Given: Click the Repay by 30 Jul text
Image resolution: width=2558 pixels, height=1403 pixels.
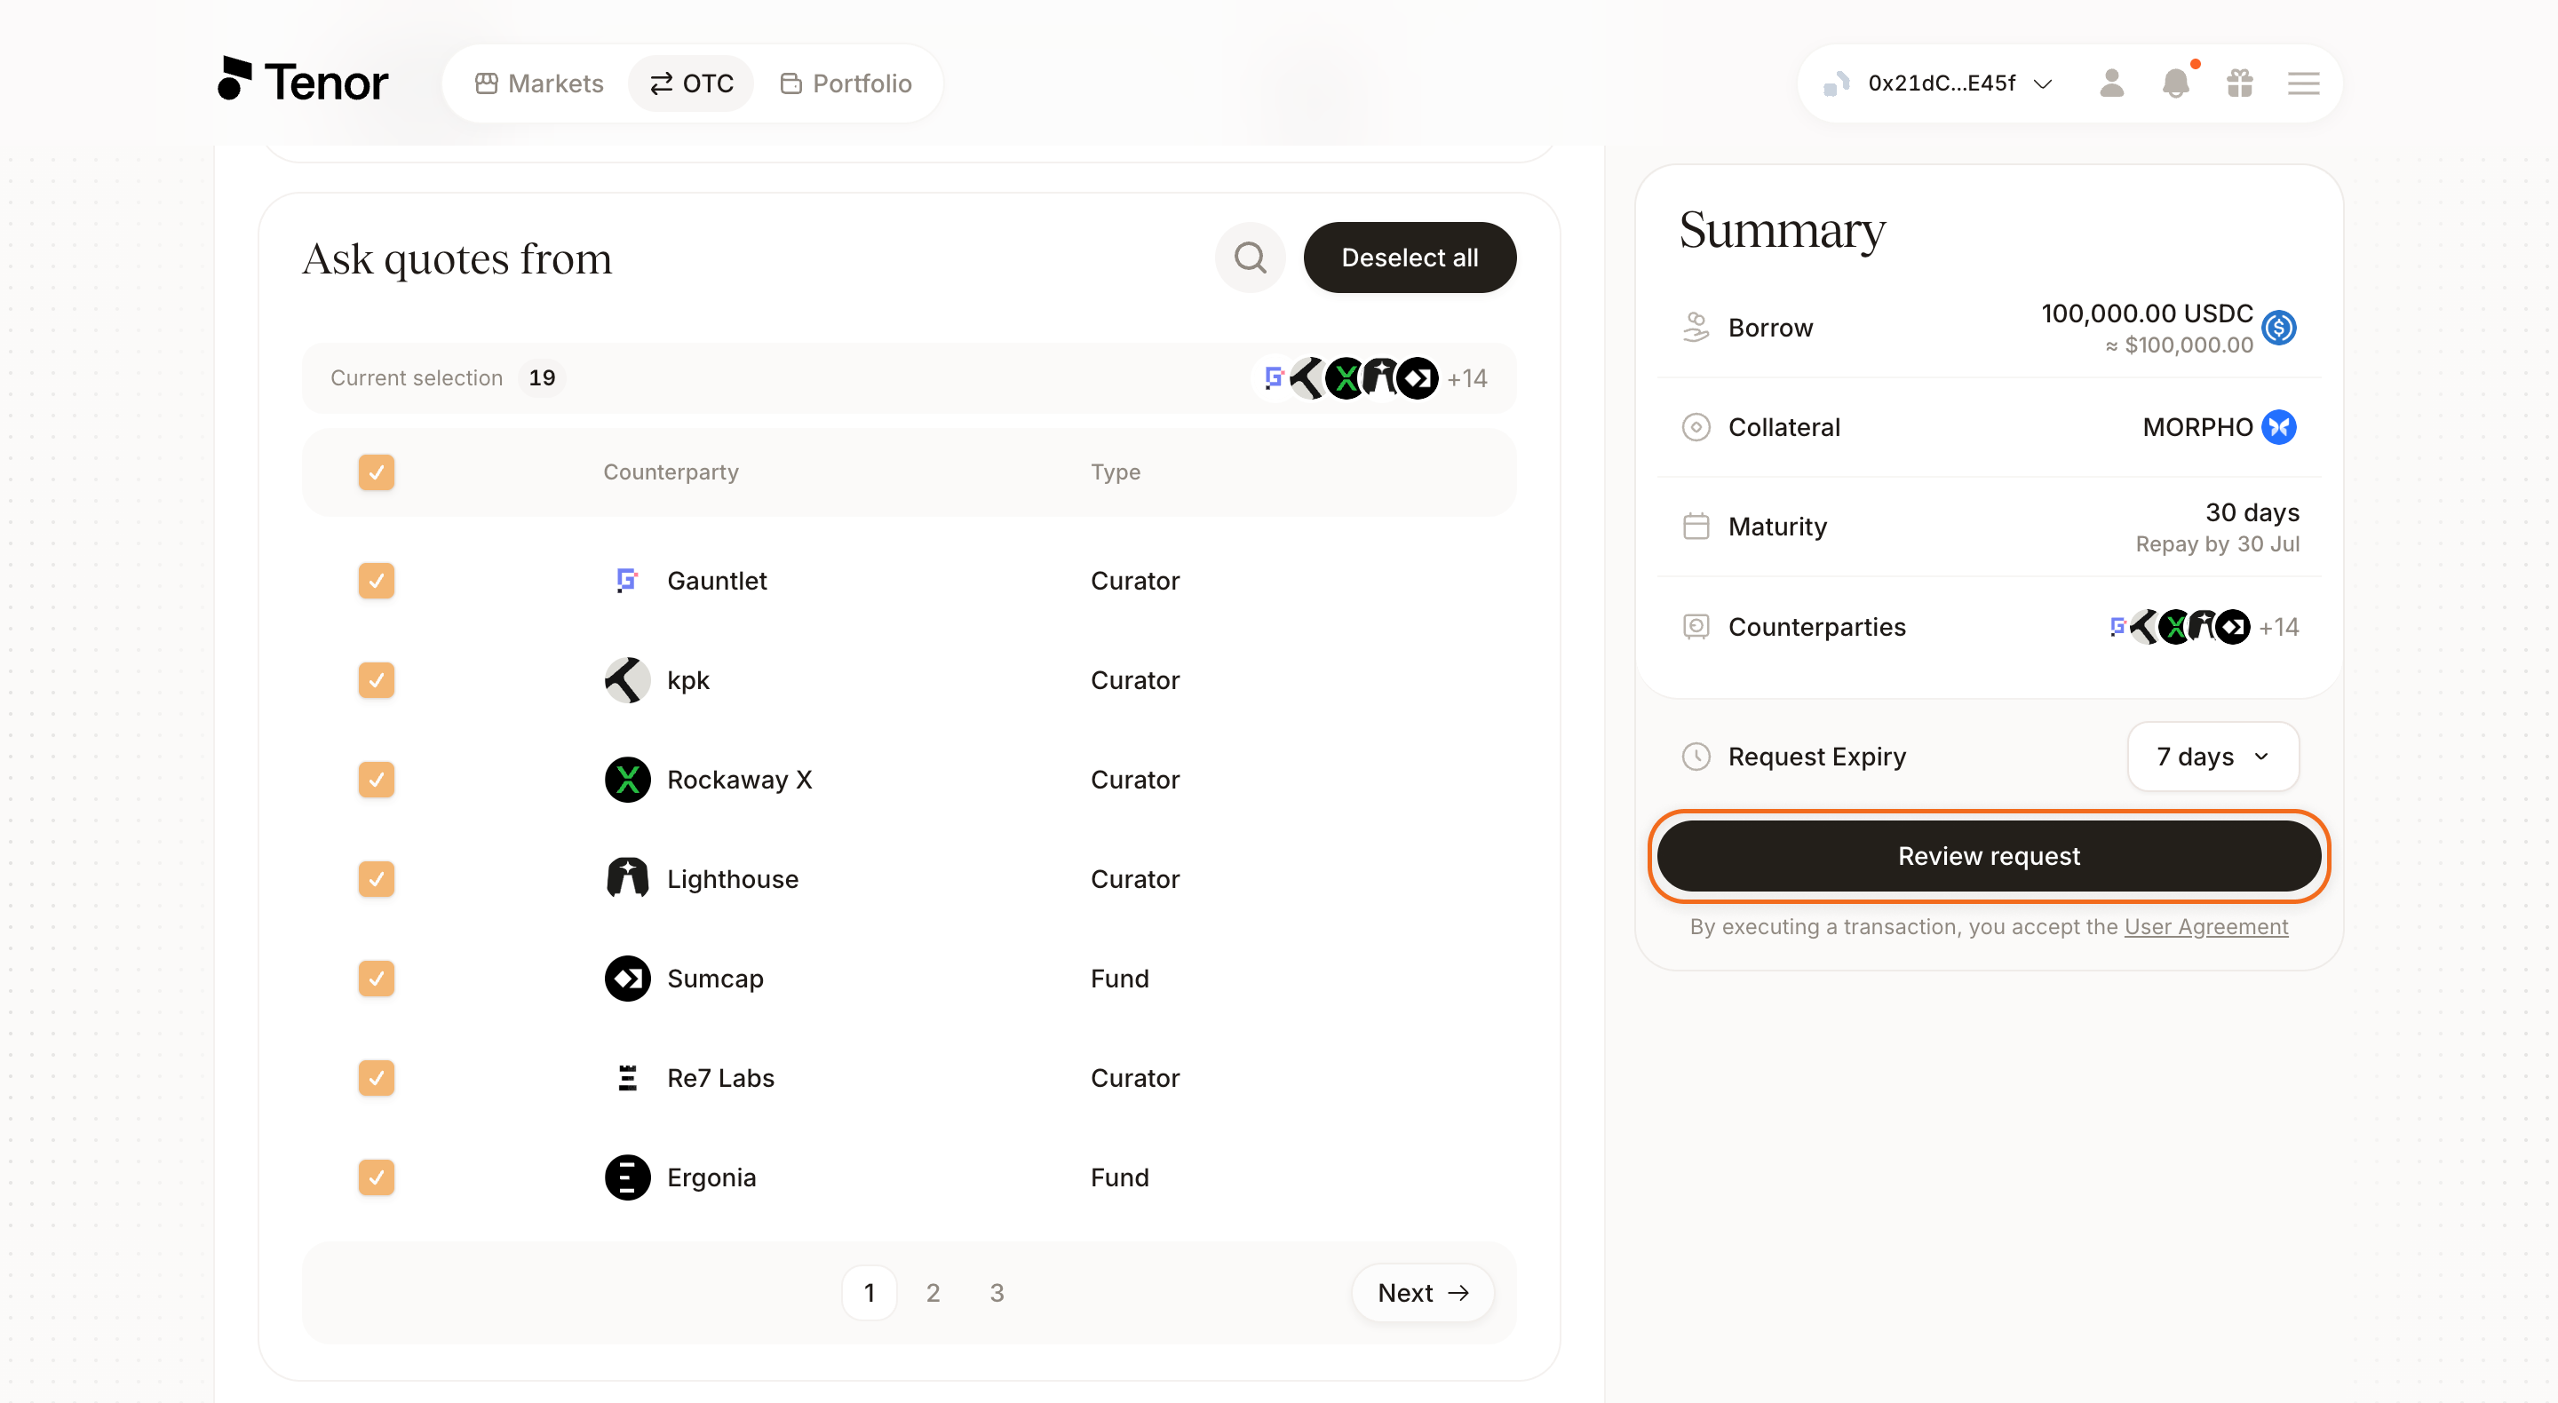Looking at the screenshot, I should pyautogui.click(x=2218, y=544).
